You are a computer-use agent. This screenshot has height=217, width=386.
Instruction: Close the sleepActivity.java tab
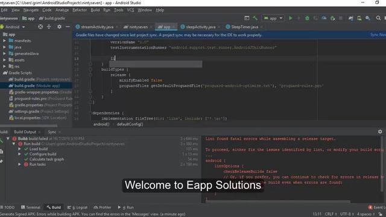tap(218, 27)
